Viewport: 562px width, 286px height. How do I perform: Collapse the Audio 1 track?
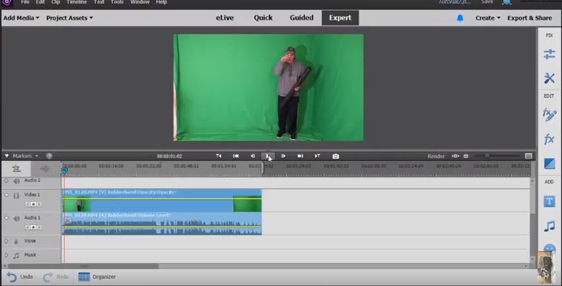[7, 218]
